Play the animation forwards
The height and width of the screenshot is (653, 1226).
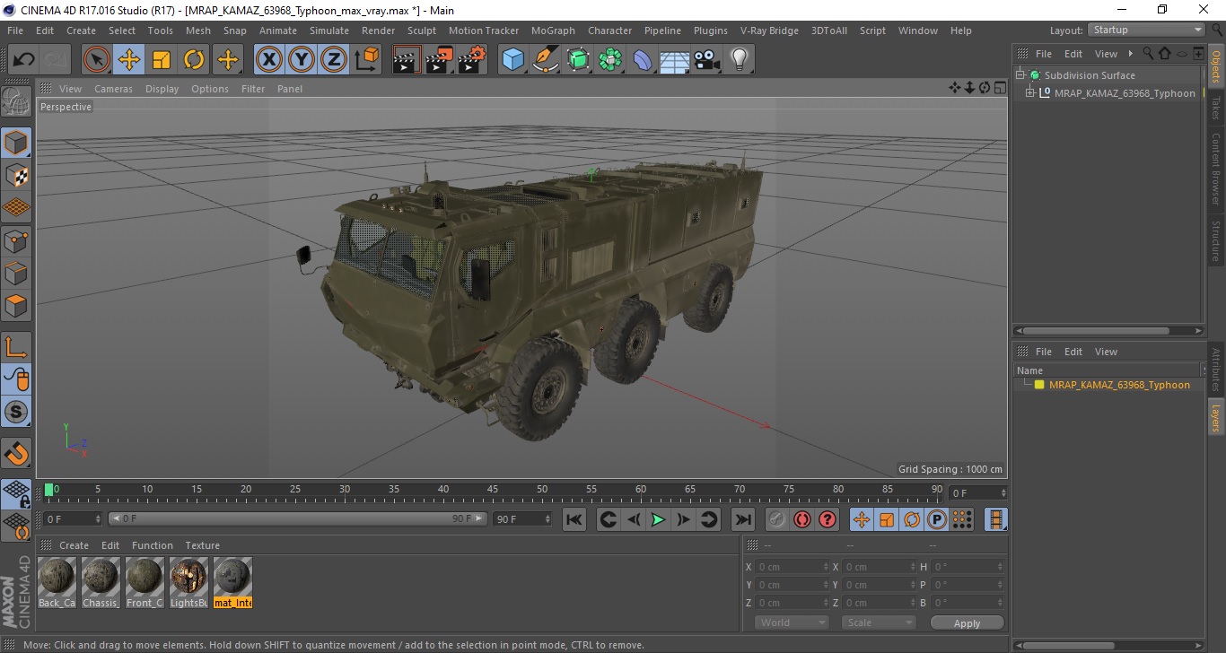click(658, 519)
